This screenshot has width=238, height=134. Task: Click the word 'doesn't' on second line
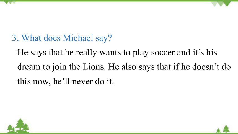coord(206,67)
